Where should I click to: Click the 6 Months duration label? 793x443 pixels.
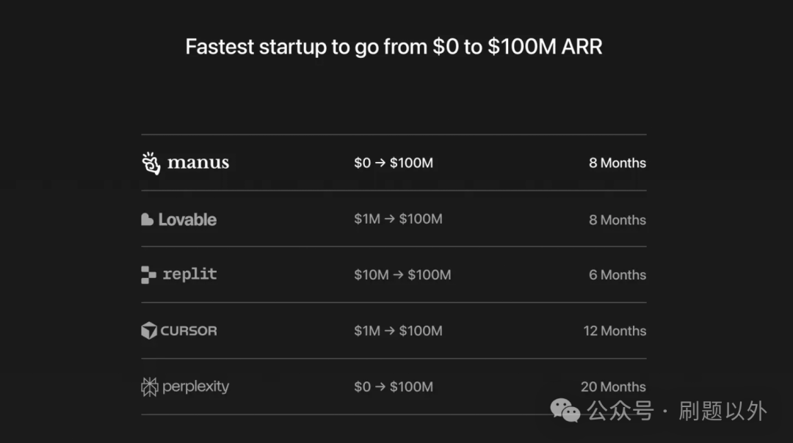coord(618,275)
